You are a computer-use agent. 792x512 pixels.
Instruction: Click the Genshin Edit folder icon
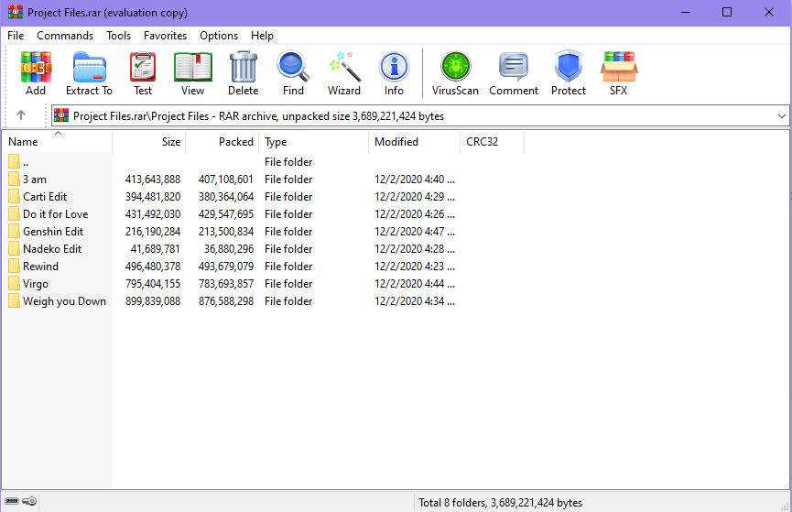[x=14, y=232]
